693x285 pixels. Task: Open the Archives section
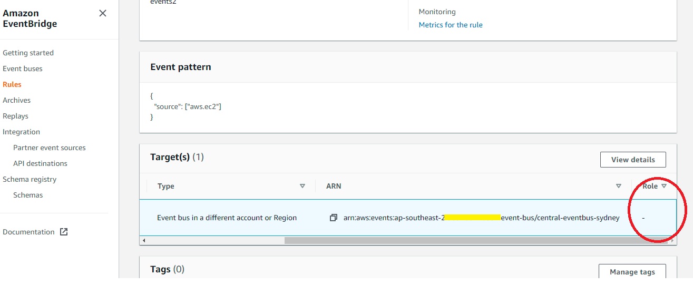coord(17,100)
